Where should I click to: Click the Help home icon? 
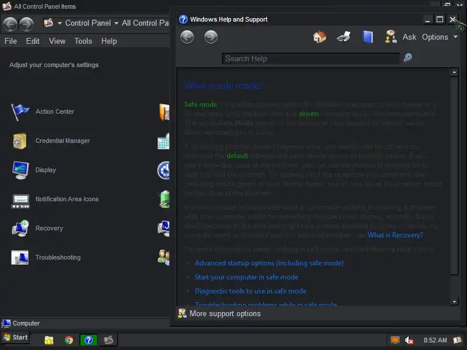[319, 37]
